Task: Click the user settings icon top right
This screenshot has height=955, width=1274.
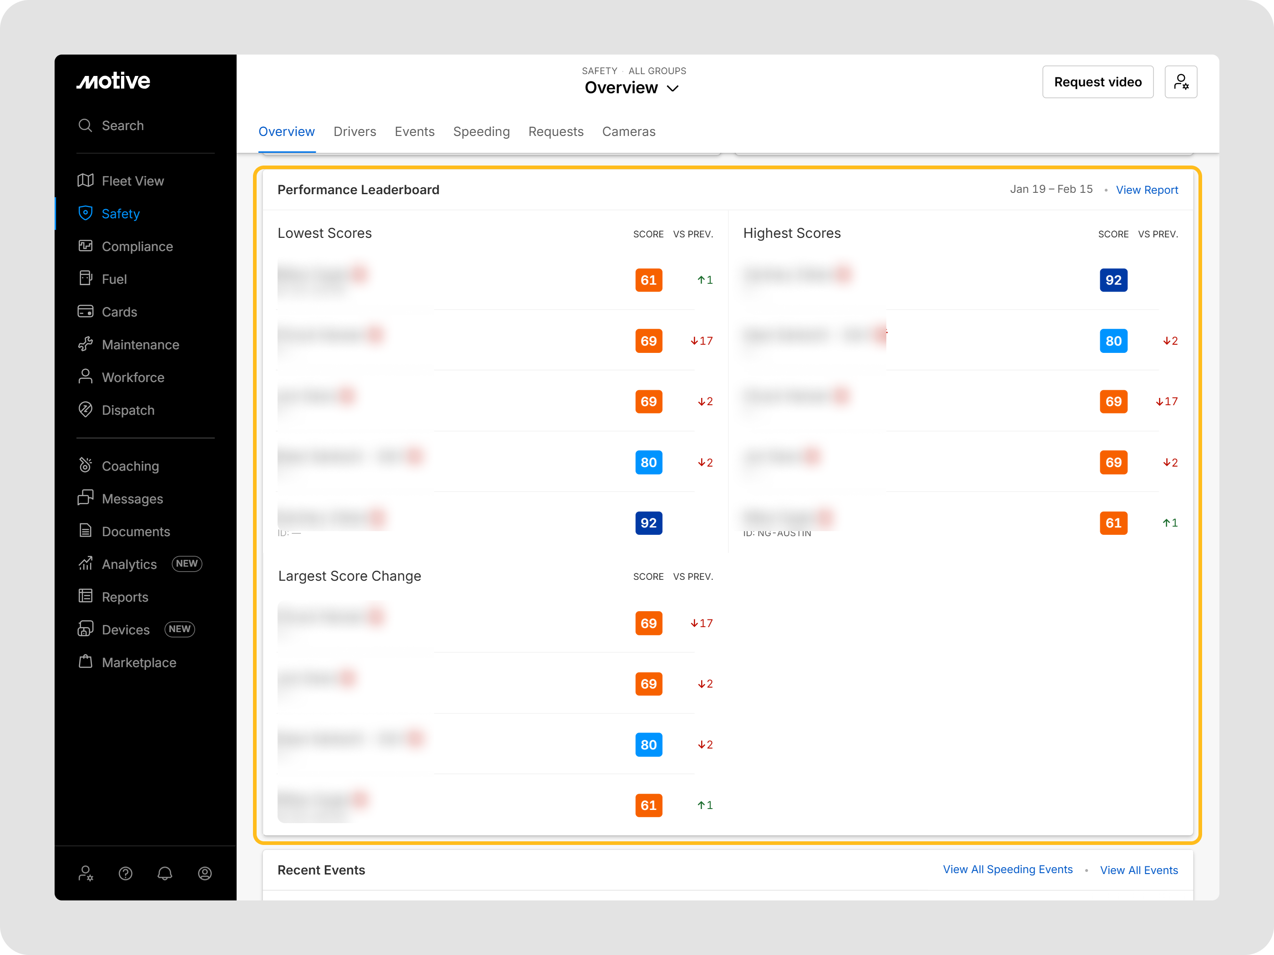Action: point(1180,82)
